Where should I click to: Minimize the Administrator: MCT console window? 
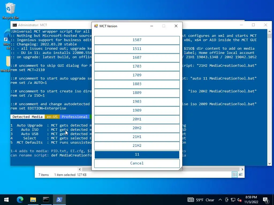coord(241,25)
